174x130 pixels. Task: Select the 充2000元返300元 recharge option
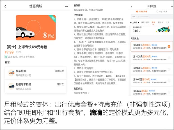[x=152, y=69]
